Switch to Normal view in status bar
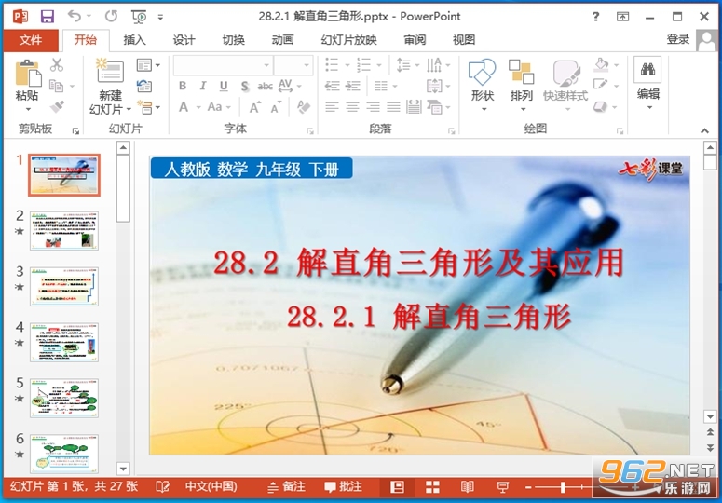This screenshot has width=722, height=503. coord(397,486)
